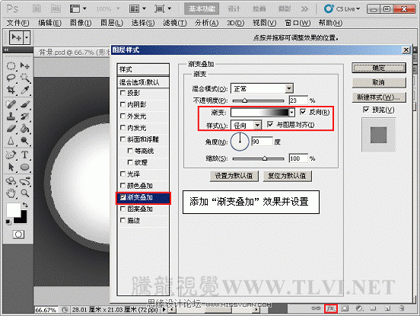Toggle the 与图层对齐 align checkbox
Viewport: 420px width, 316px height.
[270, 124]
